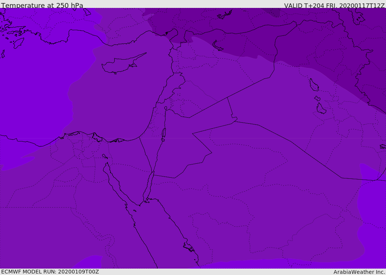Click the 'VALID T+204 FRI. 20200117T12Z' label
This screenshot has height=275, width=386.
click(x=334, y=5)
